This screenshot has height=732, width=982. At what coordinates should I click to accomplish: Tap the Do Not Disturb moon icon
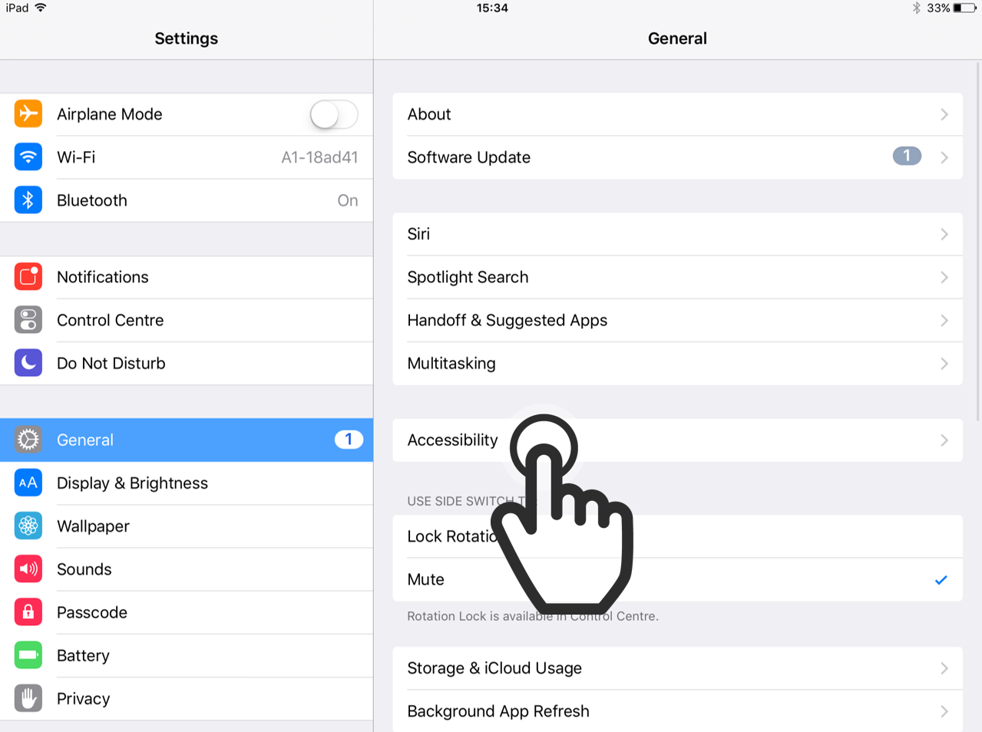click(x=28, y=363)
